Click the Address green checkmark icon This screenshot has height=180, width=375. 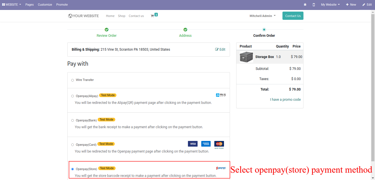(x=185, y=30)
